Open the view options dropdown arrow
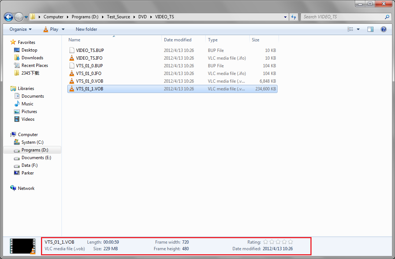Screen dimensions: 395x259 (x=358, y=30)
